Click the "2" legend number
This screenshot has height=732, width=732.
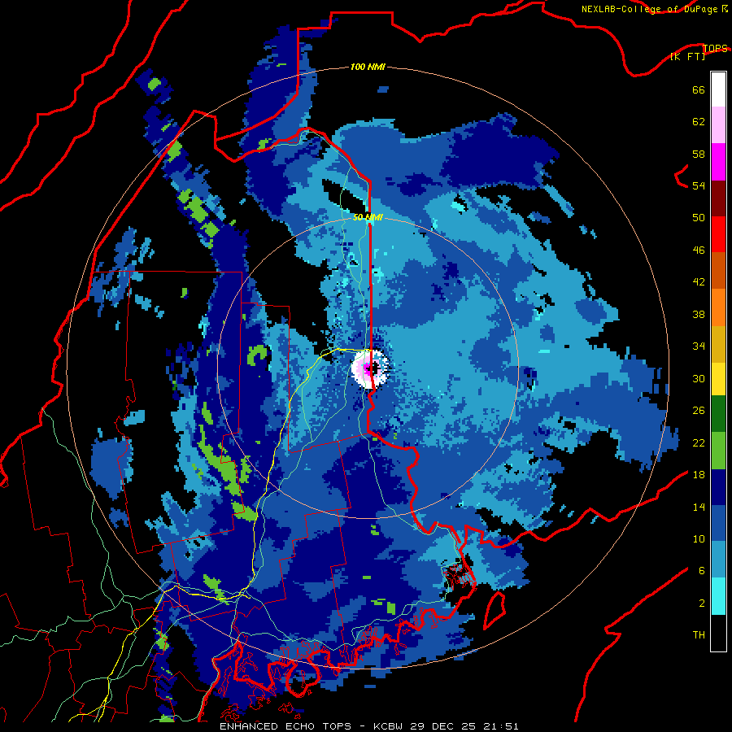tap(702, 603)
